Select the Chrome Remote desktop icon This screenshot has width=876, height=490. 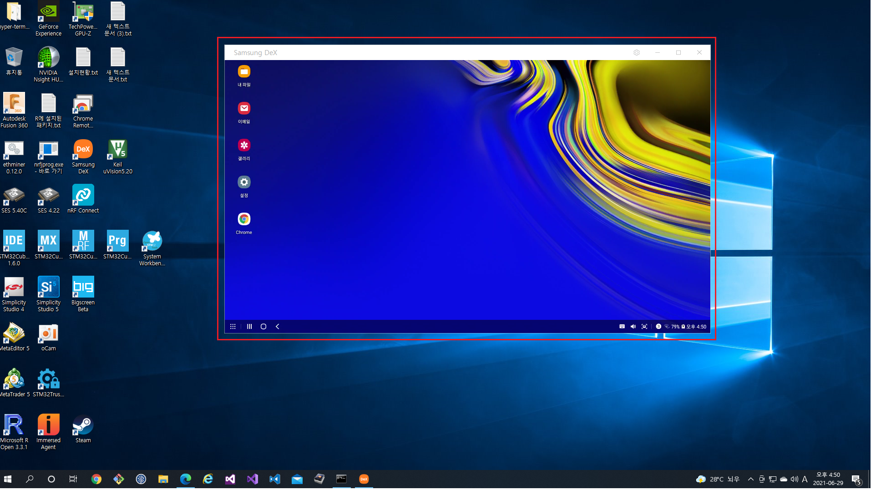coord(84,111)
